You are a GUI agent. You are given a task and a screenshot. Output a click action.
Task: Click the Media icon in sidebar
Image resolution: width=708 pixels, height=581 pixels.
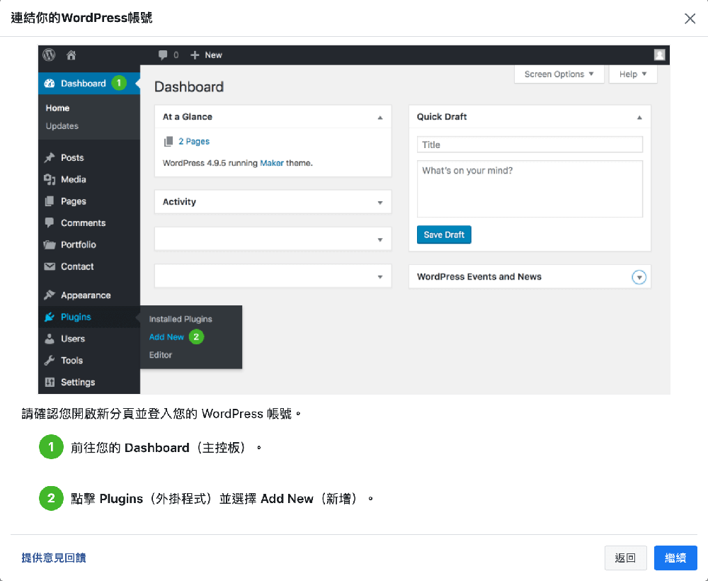pyautogui.click(x=50, y=179)
